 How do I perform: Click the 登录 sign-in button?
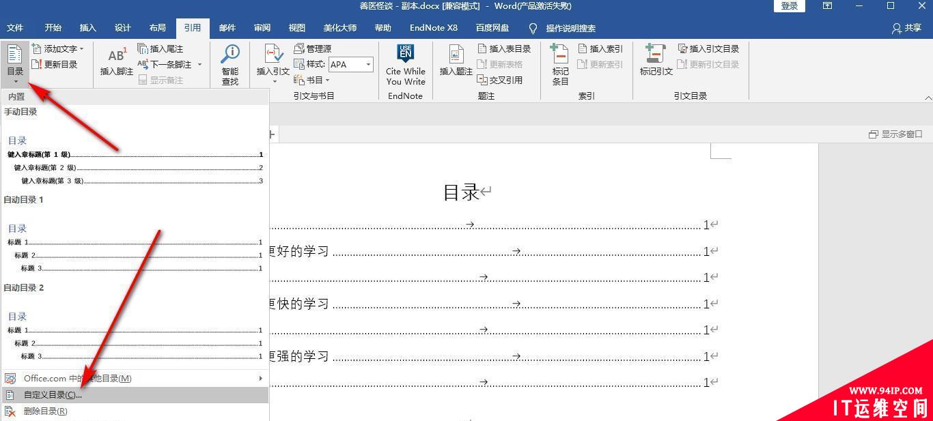789,6
